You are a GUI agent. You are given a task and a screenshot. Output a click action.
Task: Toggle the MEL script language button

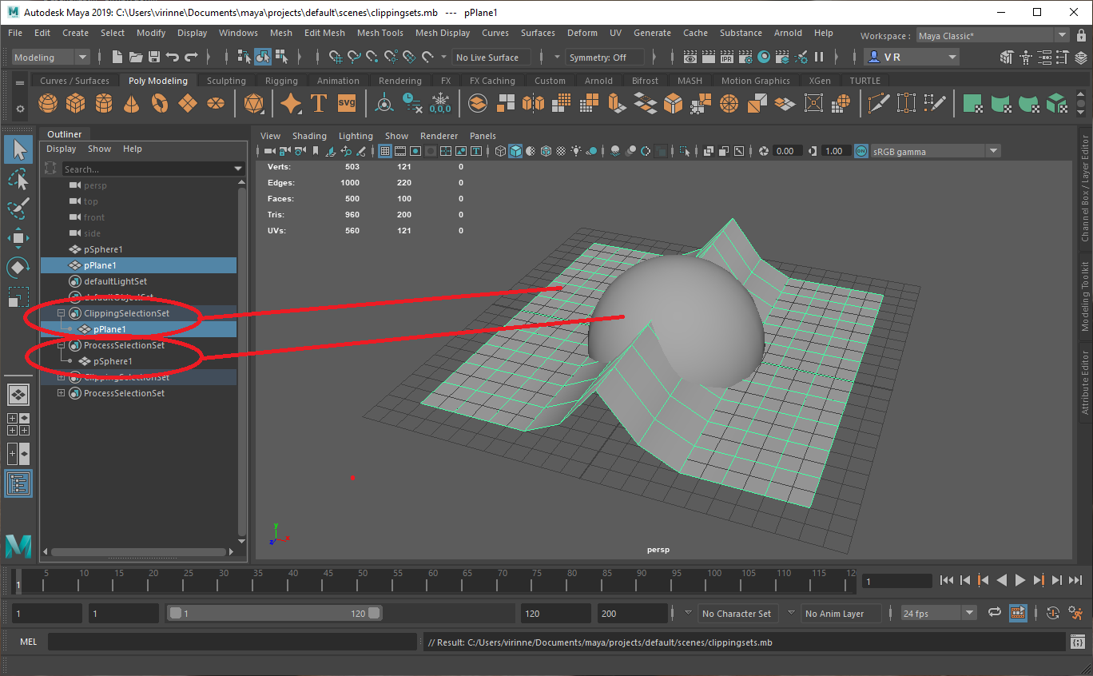(28, 642)
